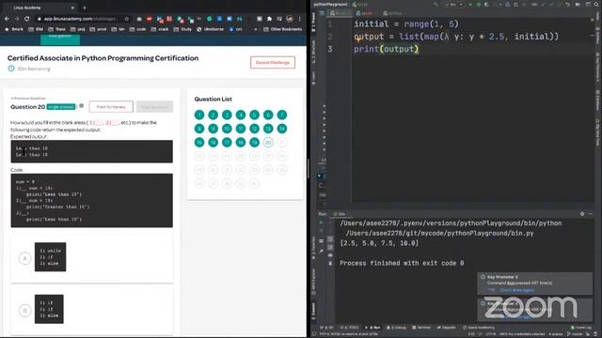Open the Previous Question link
The width and height of the screenshot is (602, 338).
coord(28,98)
